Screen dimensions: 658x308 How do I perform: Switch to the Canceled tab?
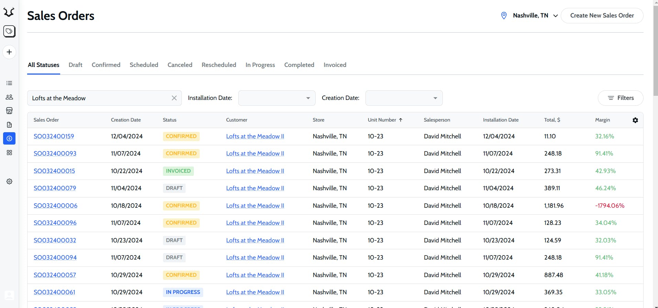pyautogui.click(x=180, y=65)
